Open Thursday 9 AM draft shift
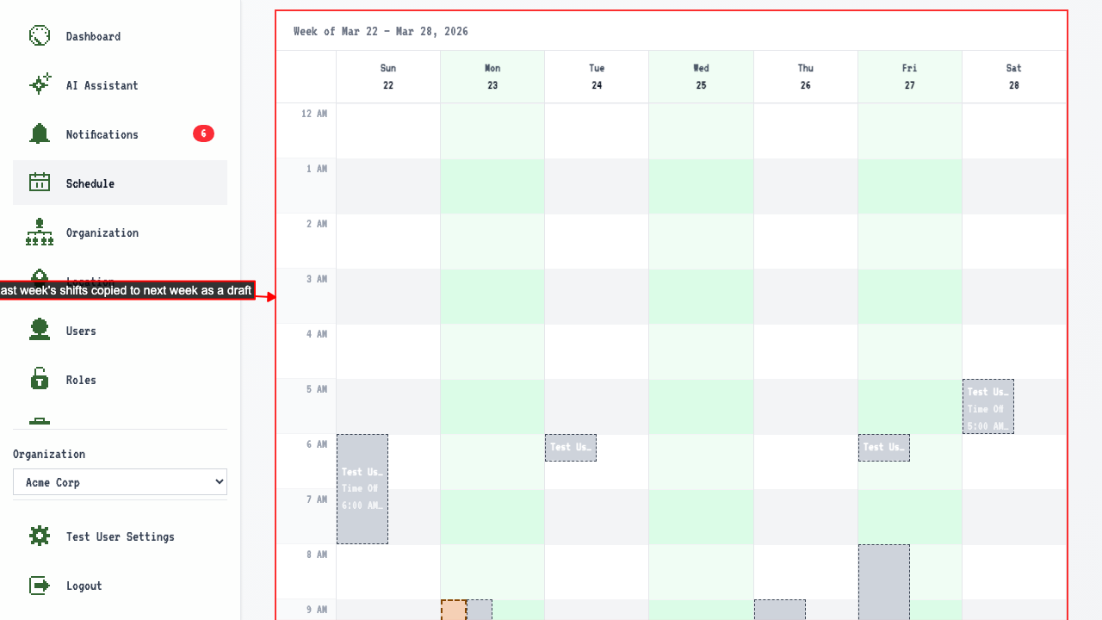 pyautogui.click(x=780, y=610)
